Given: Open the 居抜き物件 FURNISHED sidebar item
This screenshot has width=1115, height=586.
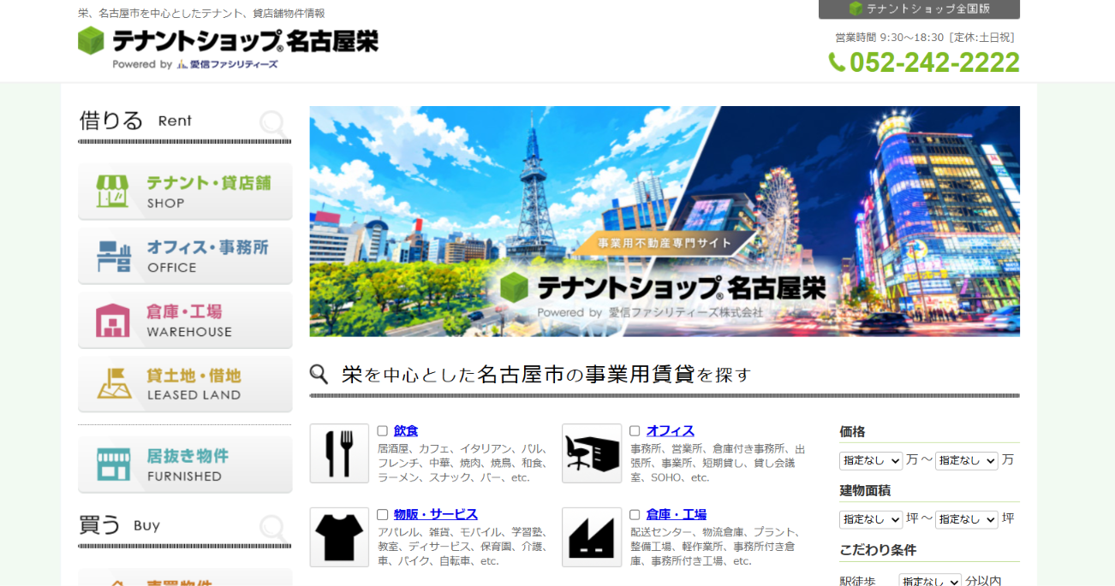Looking at the screenshot, I should point(185,465).
